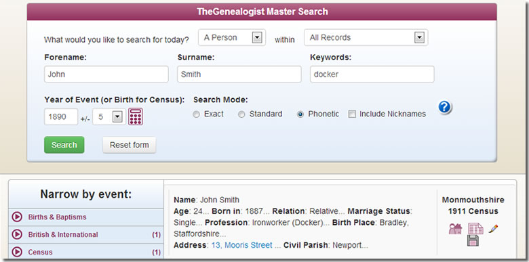Click arrow icon beside British & International
This screenshot has height=262, width=529.
(x=17, y=235)
